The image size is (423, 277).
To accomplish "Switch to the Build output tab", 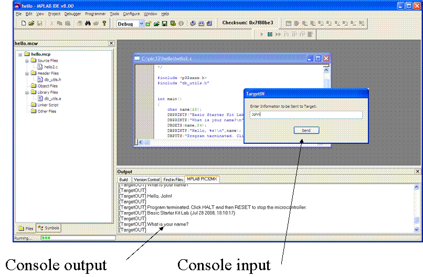I will (123, 179).
